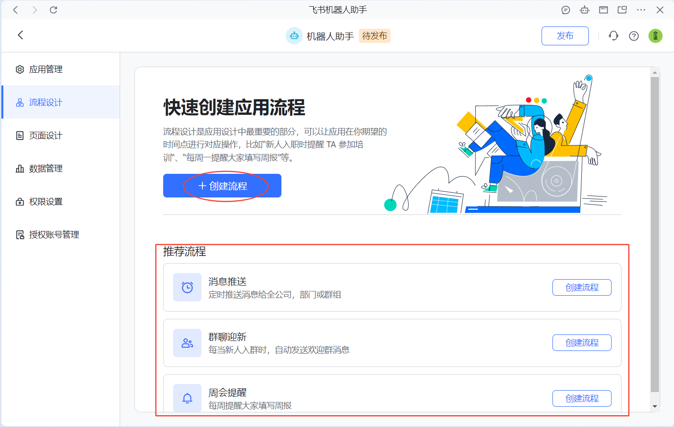Go back using the page back arrow
Image resolution: width=674 pixels, height=427 pixels.
tap(20, 35)
